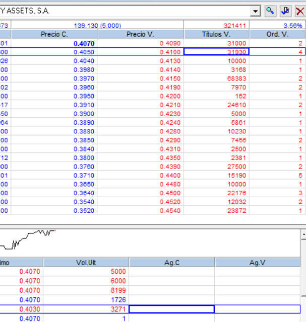
Task: Select the total 321411 value
Action: tap(234, 26)
